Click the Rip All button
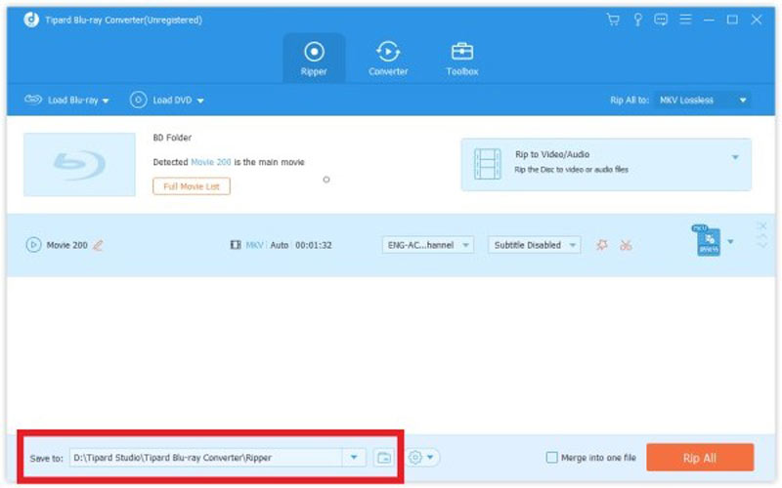Image resolution: width=782 pixels, height=488 pixels. pos(700,457)
